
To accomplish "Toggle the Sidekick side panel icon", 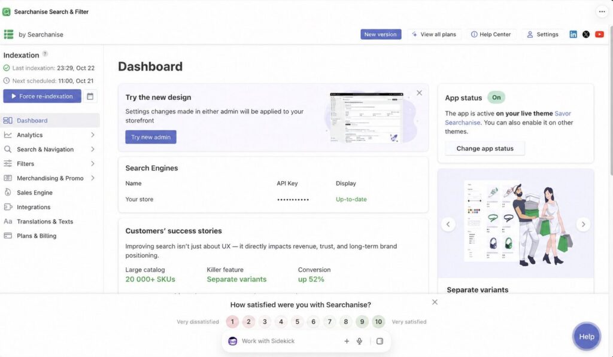I will pos(380,341).
